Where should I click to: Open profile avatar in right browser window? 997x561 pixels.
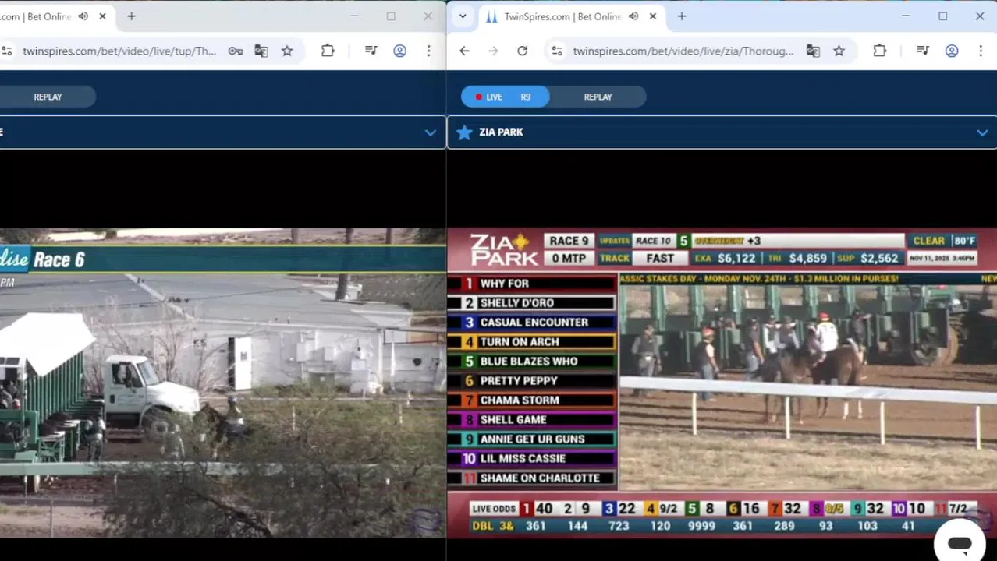[952, 51]
